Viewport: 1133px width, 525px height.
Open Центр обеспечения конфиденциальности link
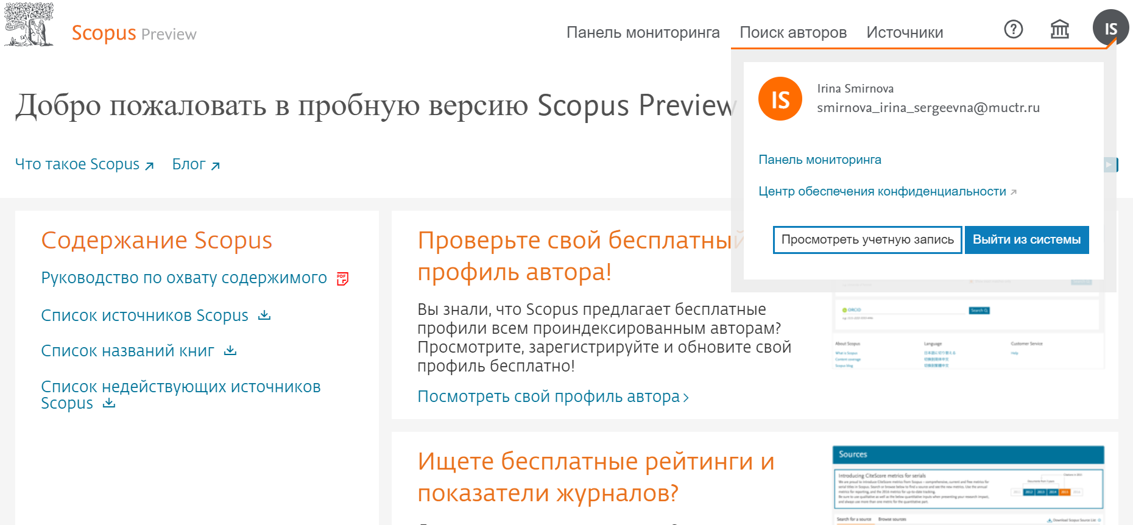881,192
